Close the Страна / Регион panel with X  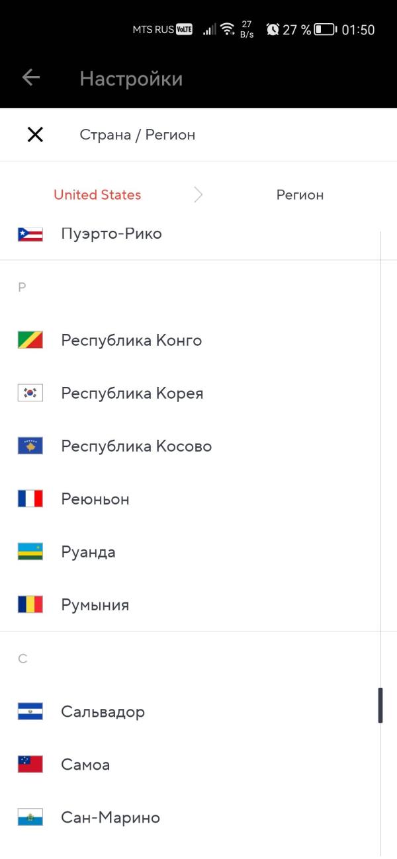[35, 135]
